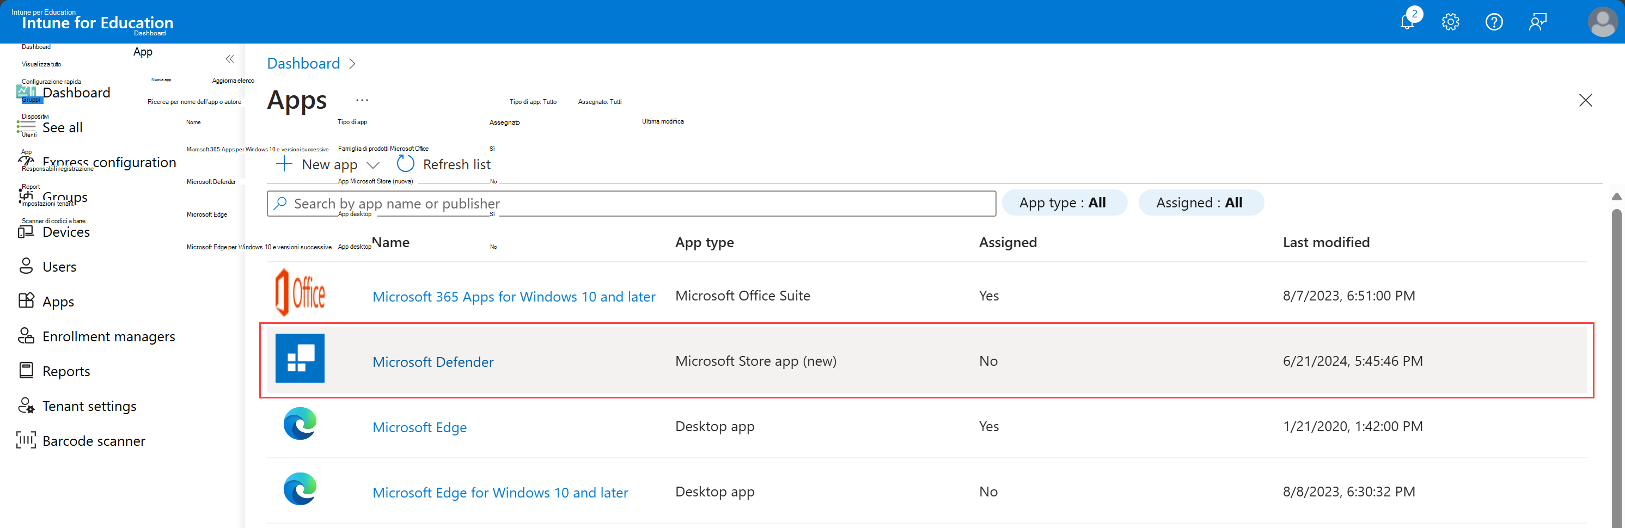This screenshot has height=528, width=1625.
Task: Open Enrollment managers in sidebar
Action: tap(108, 336)
